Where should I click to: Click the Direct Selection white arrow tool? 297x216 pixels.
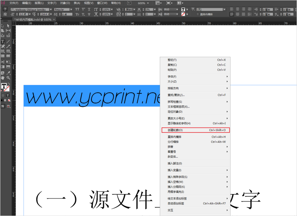[x=8, y=26]
